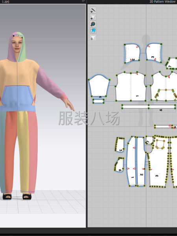Click the 1.zprj file title

tap(6, 2)
